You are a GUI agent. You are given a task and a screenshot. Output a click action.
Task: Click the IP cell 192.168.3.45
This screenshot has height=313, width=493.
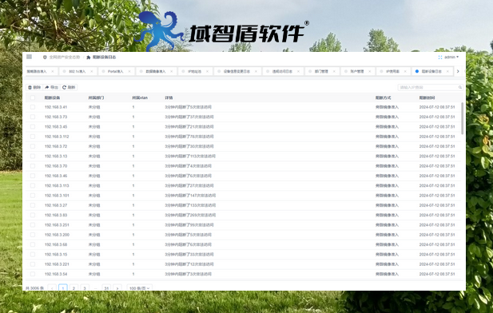pos(56,127)
